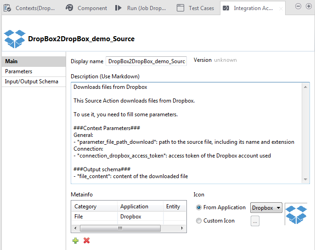Close the Integration Ac... tab
Image resolution: width=315 pixels, height=250 pixels.
click(x=281, y=9)
